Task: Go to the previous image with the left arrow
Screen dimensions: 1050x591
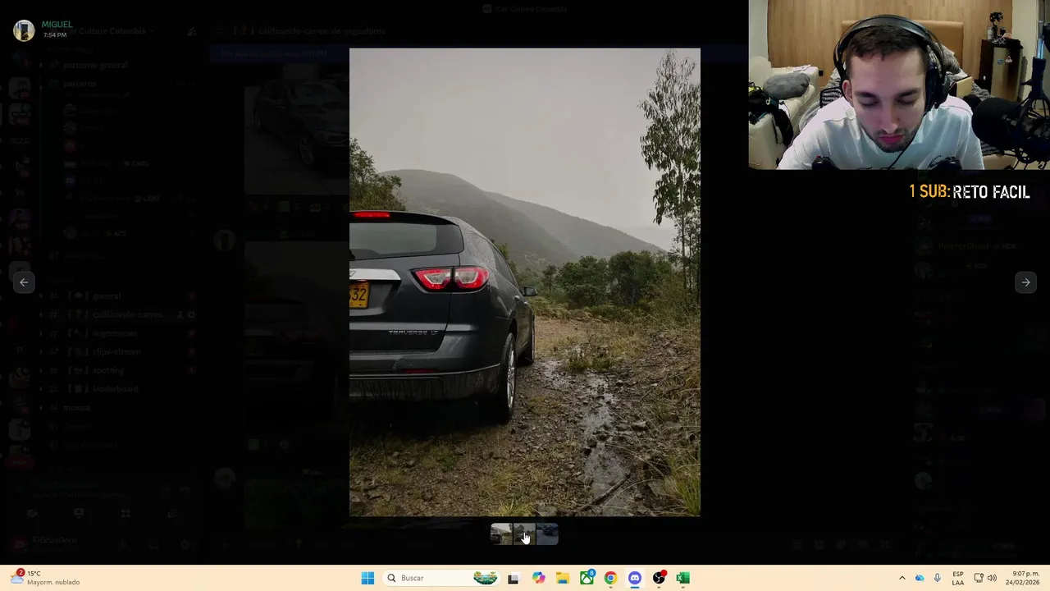Action: coord(24,282)
